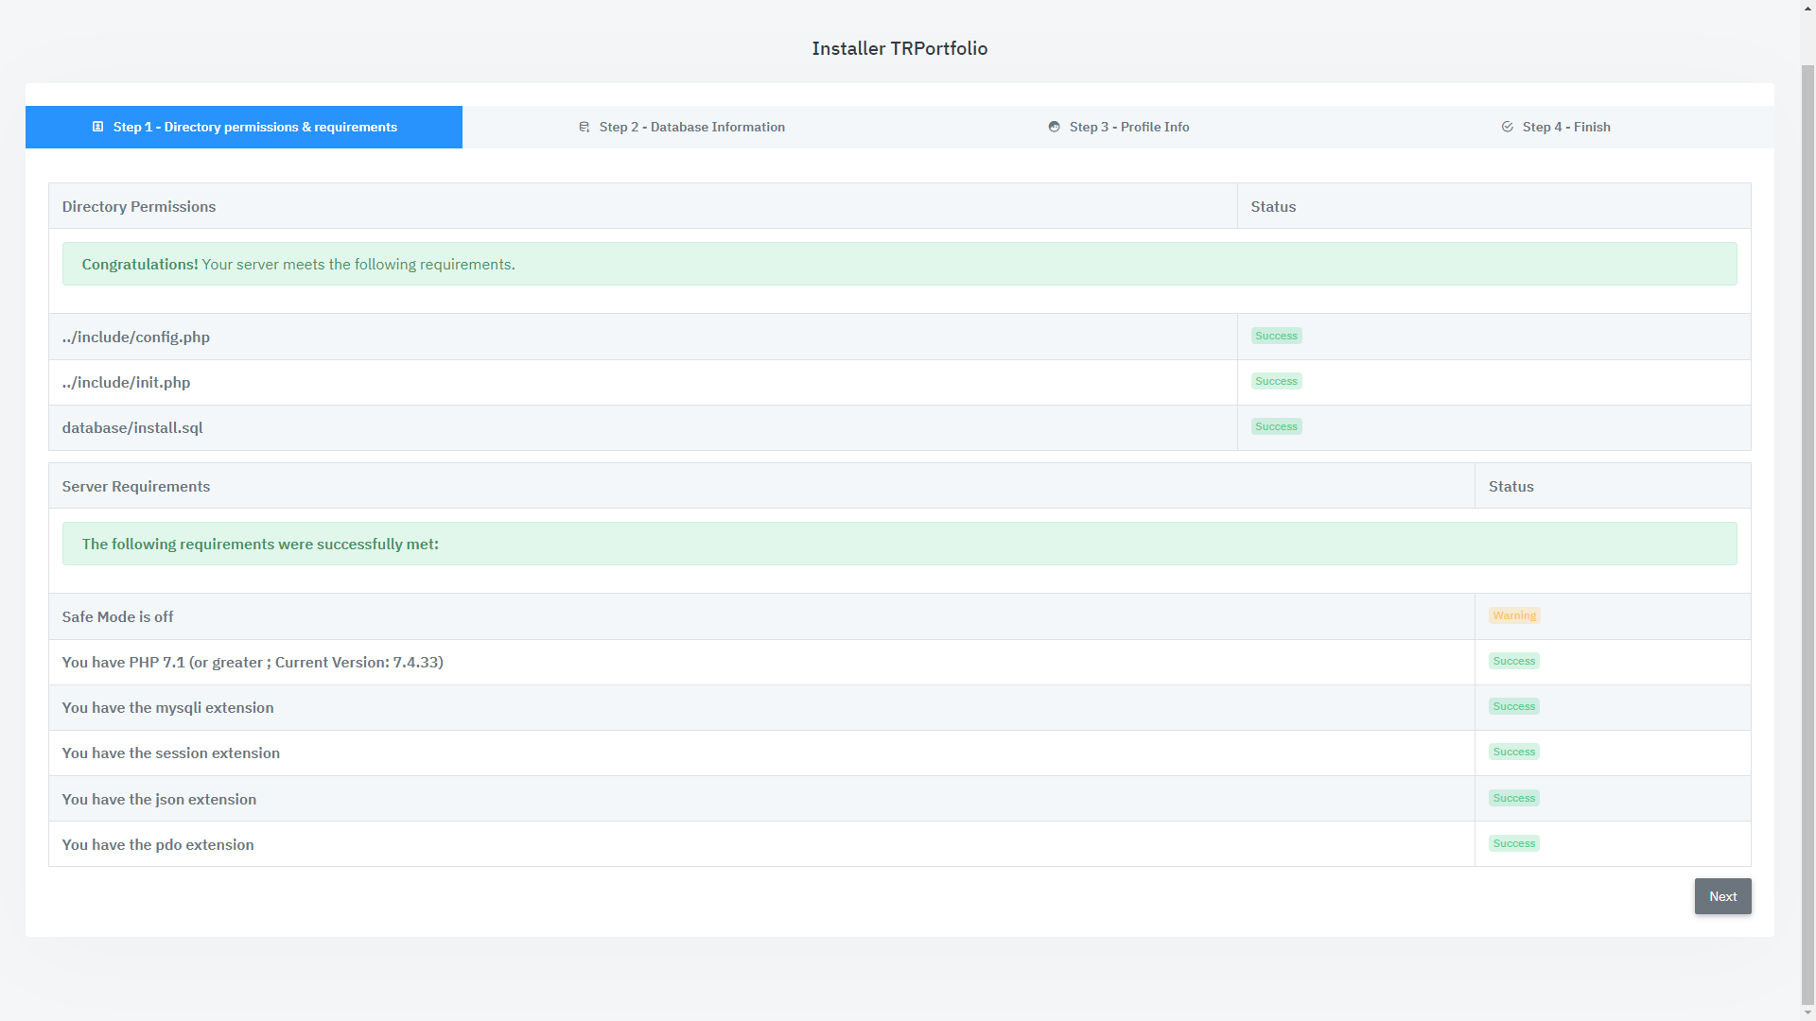Screen dimensions: 1816x1021
Task: Go to Step 4 - Finish tab
Action: tap(1565, 127)
